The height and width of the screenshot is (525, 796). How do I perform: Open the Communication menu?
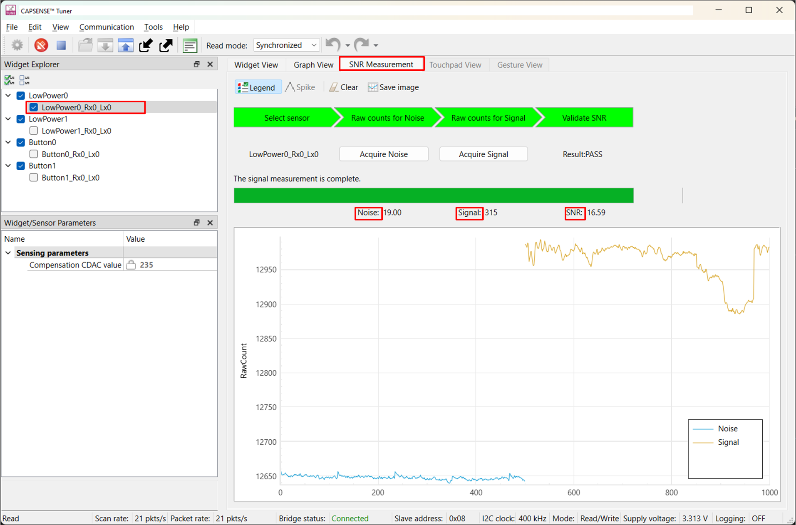click(x=107, y=27)
